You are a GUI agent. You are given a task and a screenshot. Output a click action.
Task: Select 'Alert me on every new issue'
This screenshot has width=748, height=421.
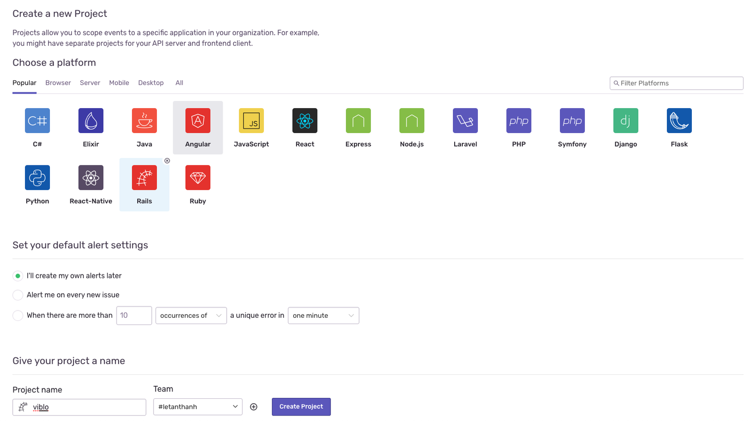pyautogui.click(x=18, y=295)
